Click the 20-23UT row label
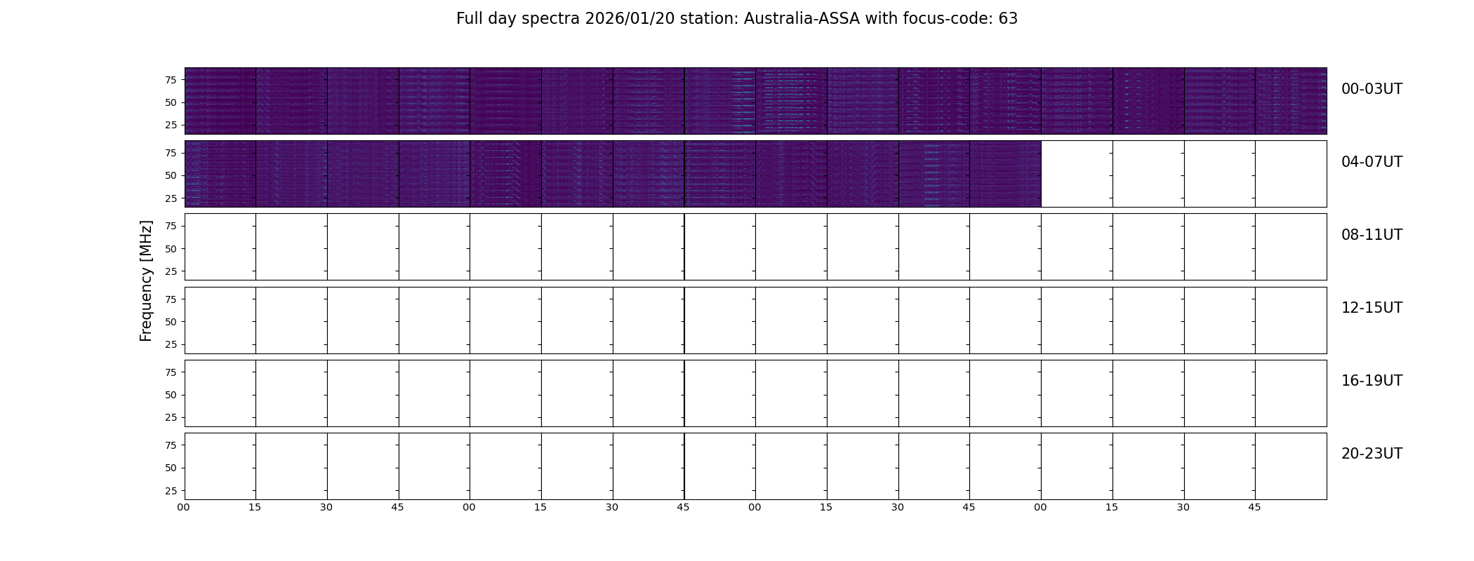The image size is (1474, 561). pyautogui.click(x=1372, y=454)
